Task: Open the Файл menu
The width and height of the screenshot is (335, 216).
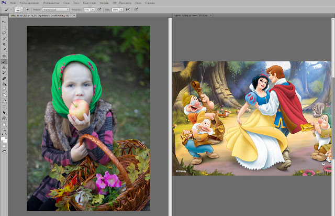Action: [13, 3]
